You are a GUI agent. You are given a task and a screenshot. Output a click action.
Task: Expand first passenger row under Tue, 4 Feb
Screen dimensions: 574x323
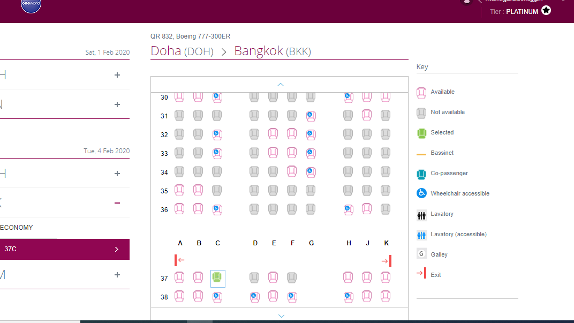tap(117, 174)
